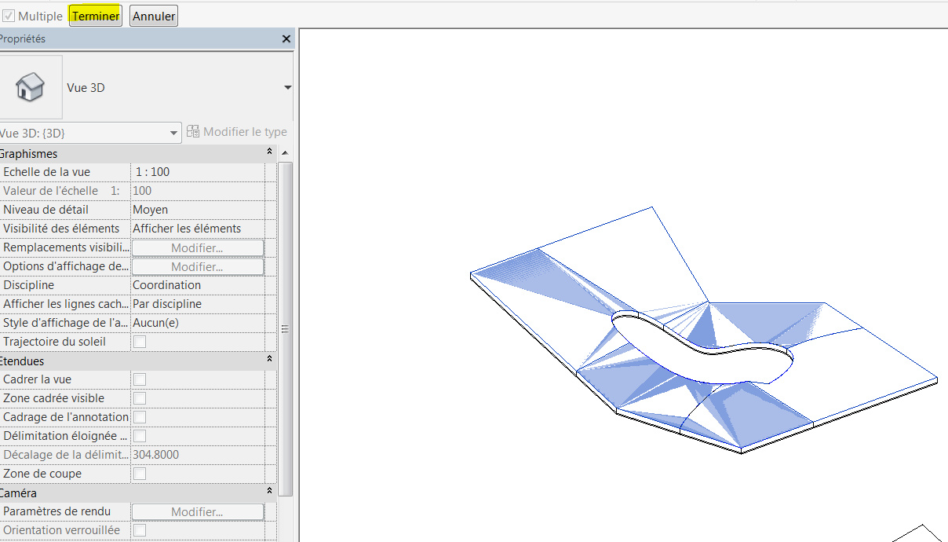Close the Propriétés panel

click(x=286, y=38)
